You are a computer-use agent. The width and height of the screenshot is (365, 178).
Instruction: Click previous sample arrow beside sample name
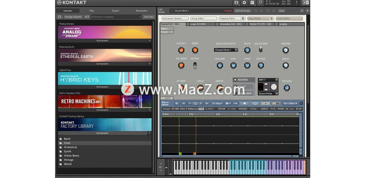(200, 108)
